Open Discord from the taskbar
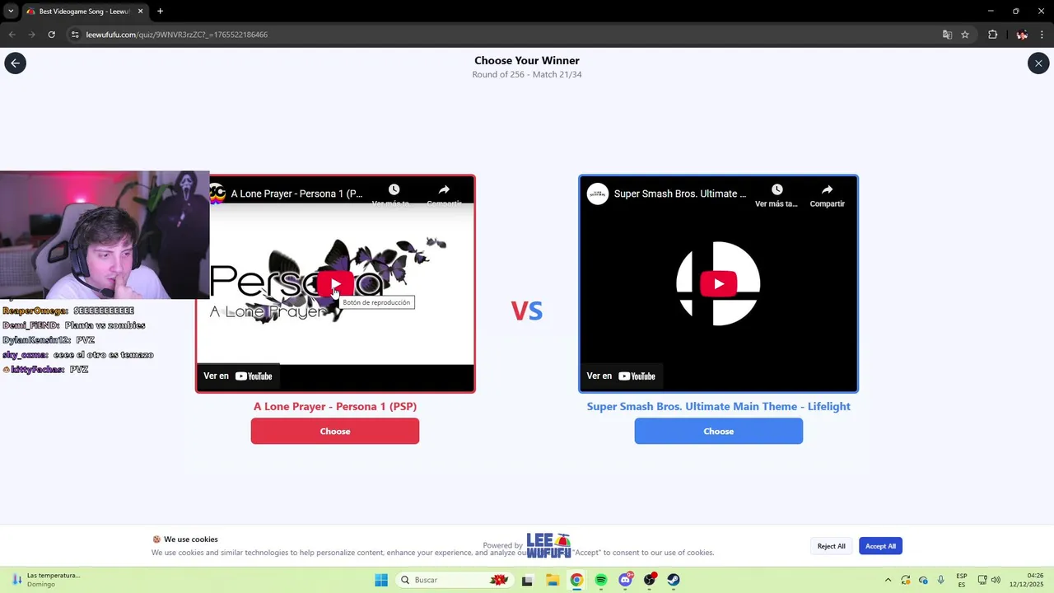1054x593 pixels. pyautogui.click(x=626, y=580)
